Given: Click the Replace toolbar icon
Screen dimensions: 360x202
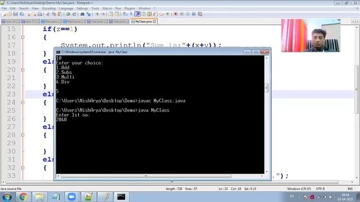Looking at the screenshot, I should tap(88, 14).
